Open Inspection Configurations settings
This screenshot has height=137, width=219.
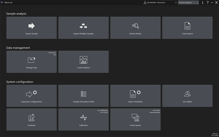pos(32,96)
